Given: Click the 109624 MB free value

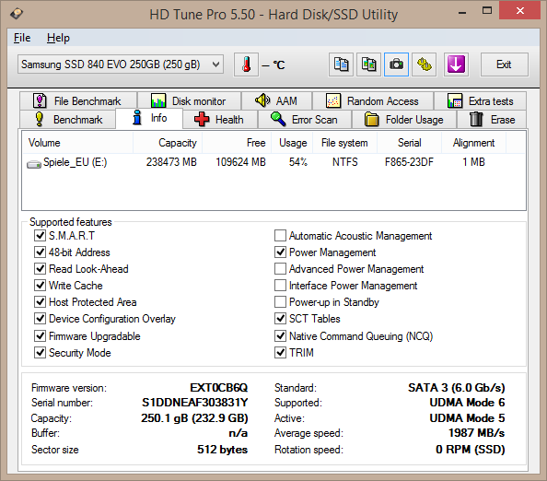Looking at the screenshot, I should click(x=240, y=162).
